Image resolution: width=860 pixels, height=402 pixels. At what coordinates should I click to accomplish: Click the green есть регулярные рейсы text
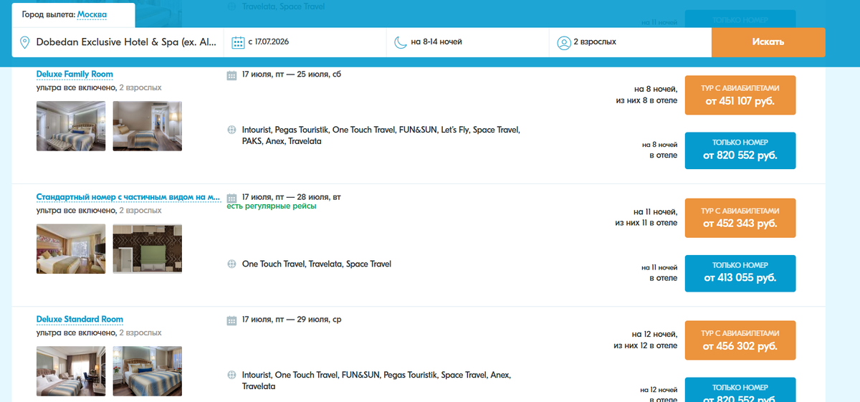(x=272, y=206)
